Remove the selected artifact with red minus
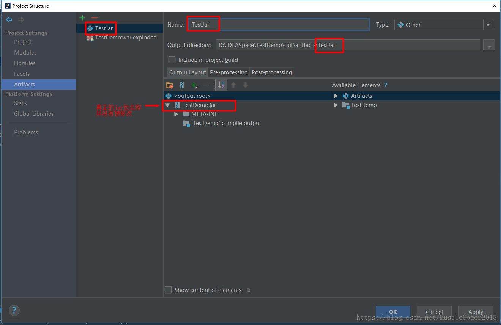 pos(95,18)
